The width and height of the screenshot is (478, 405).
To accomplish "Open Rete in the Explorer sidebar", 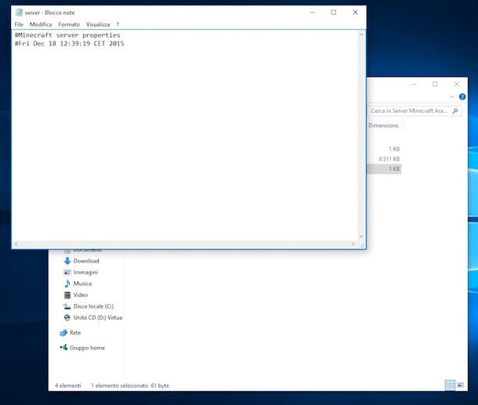I will click(75, 332).
